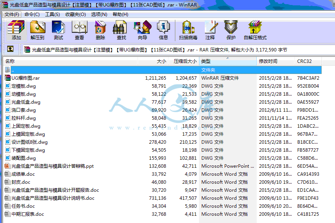Click CRC32 value C4181725
The image size is (335, 223).
pyautogui.click(x=308, y=214)
